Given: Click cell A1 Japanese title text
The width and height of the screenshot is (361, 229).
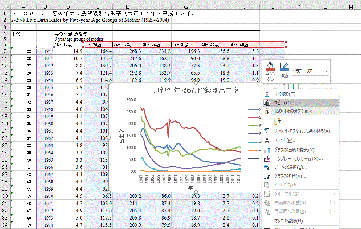Looking at the screenshot, I should [103, 13].
